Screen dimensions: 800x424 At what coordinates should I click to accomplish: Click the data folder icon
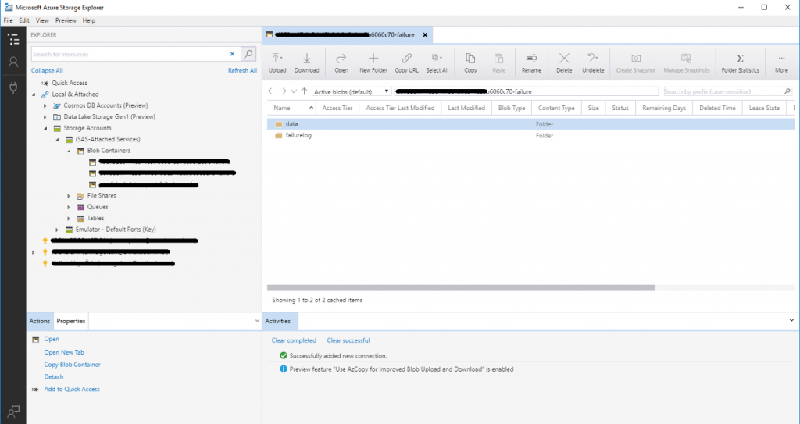pyautogui.click(x=279, y=124)
